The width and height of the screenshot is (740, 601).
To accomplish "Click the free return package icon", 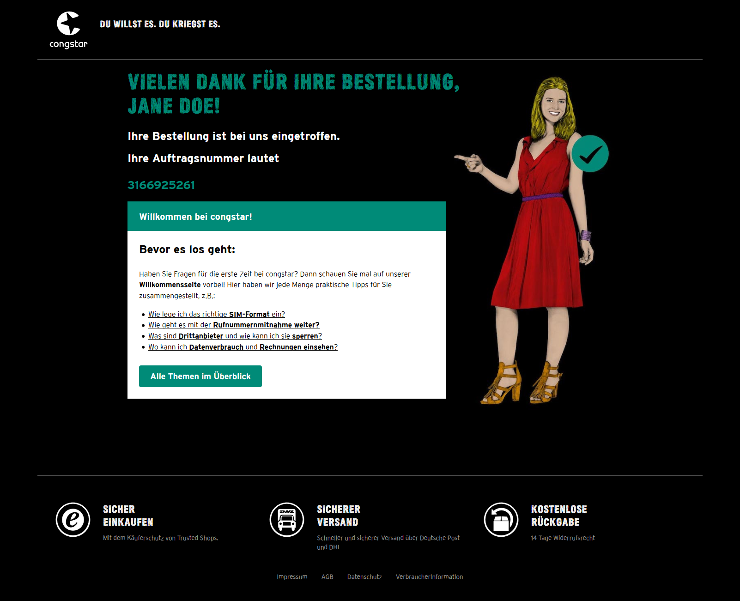I will 501,520.
